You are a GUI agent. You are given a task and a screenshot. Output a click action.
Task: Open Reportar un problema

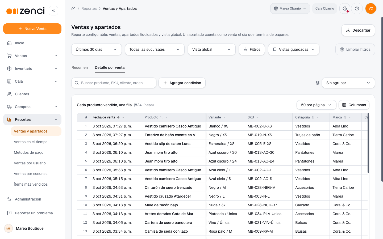[32, 213]
